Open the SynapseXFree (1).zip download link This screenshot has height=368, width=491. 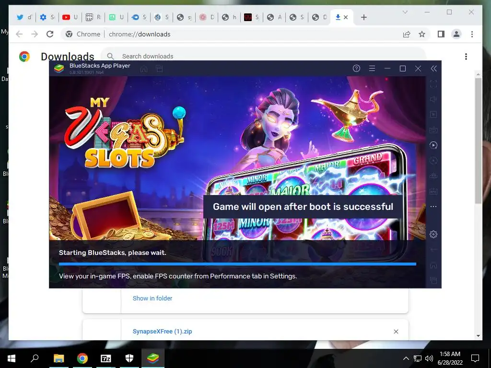[x=162, y=332]
